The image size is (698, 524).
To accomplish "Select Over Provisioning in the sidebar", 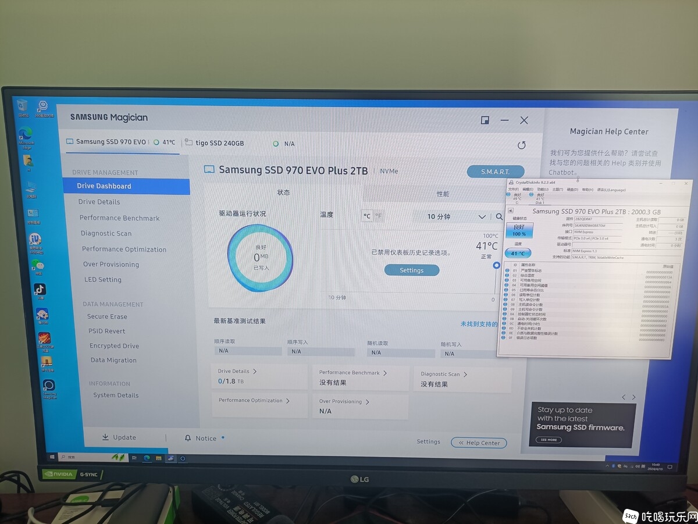I will [x=111, y=264].
